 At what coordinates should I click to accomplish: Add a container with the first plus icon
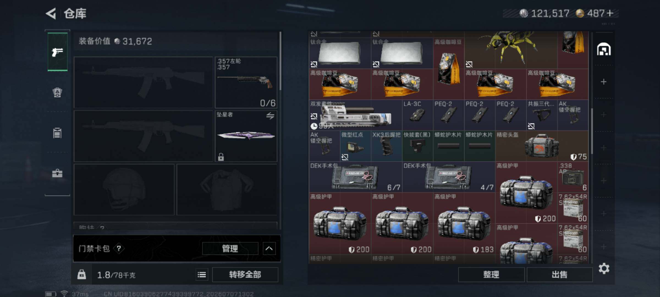pyautogui.click(x=604, y=82)
